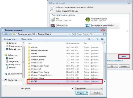Click the Windows Mail folder icon
The width and height of the screenshot is (133, 98).
tap(29, 63)
